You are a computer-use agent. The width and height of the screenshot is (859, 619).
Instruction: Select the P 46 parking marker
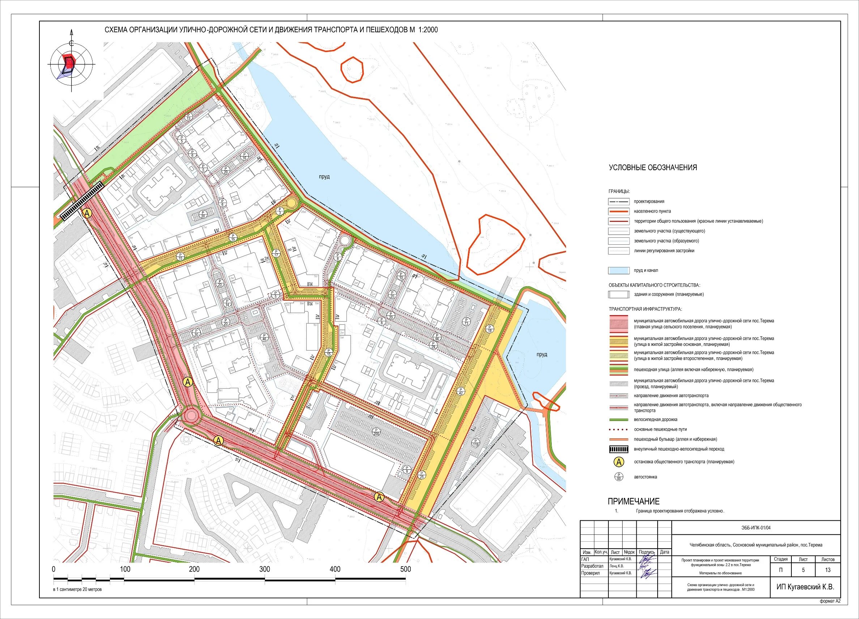(x=264, y=337)
